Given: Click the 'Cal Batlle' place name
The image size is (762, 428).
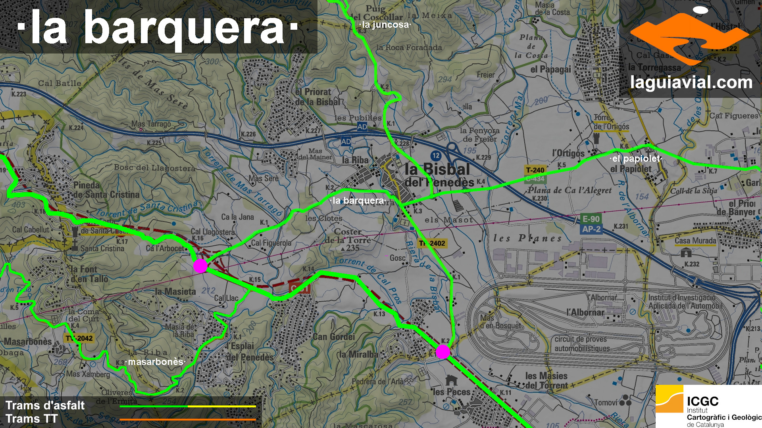Looking at the screenshot, I should 60,83.
